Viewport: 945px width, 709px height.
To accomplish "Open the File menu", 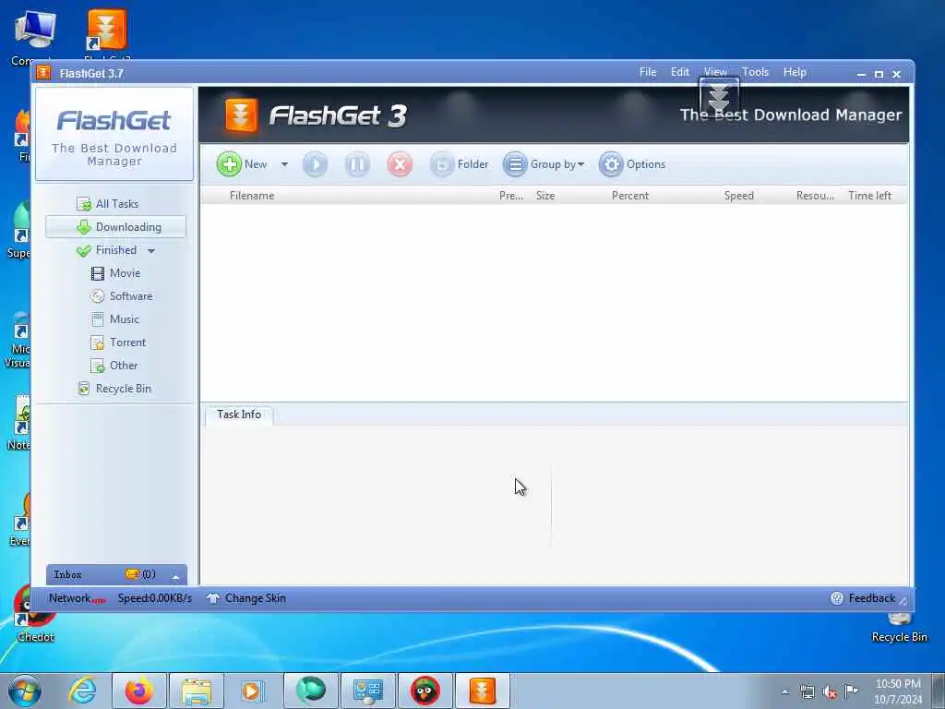I will [647, 72].
